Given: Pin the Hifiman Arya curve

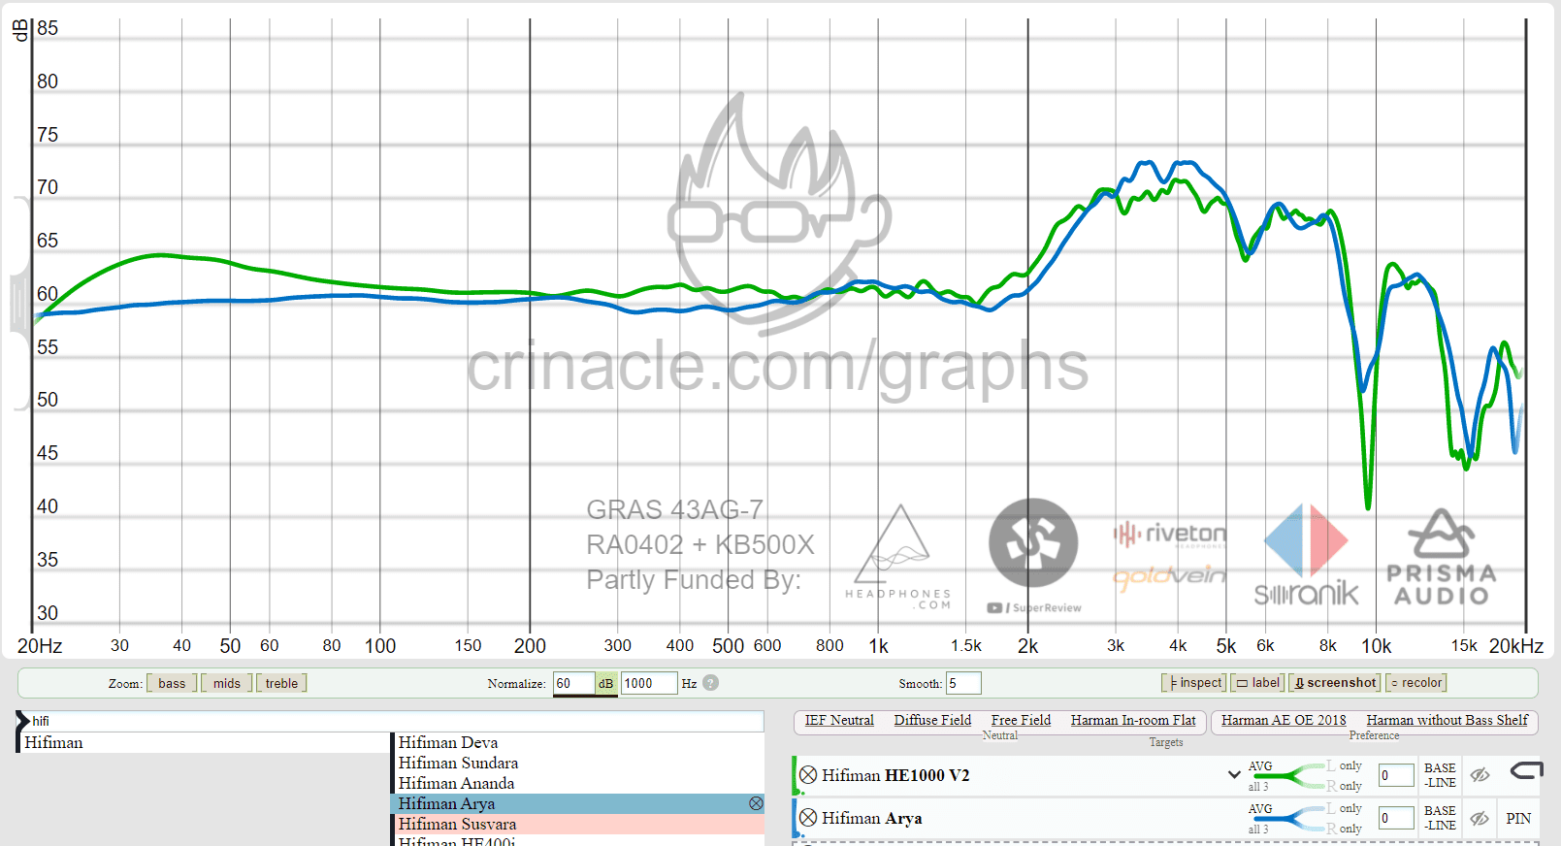Looking at the screenshot, I should pos(1518,819).
